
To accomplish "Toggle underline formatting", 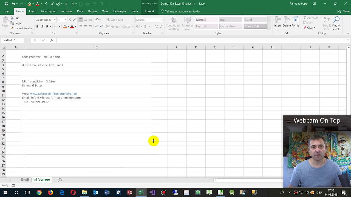I will 47,27.
